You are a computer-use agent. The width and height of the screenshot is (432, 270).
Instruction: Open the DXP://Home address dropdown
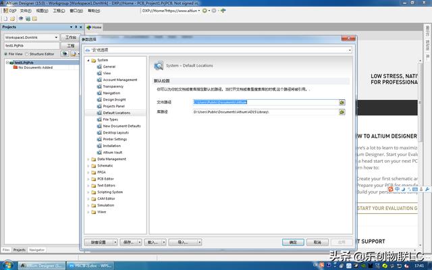pos(199,11)
